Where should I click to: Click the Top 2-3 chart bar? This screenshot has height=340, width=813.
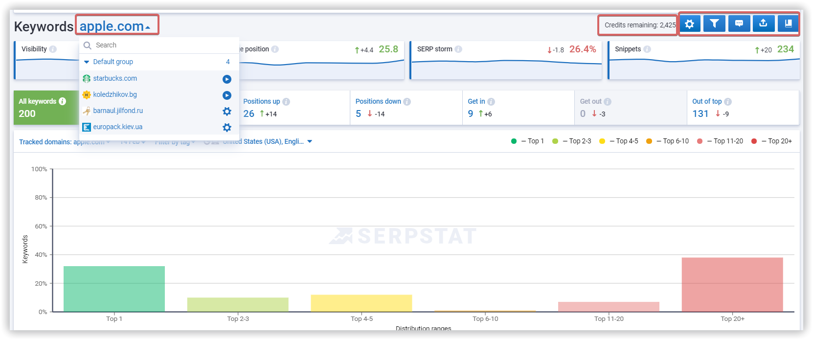click(x=238, y=304)
